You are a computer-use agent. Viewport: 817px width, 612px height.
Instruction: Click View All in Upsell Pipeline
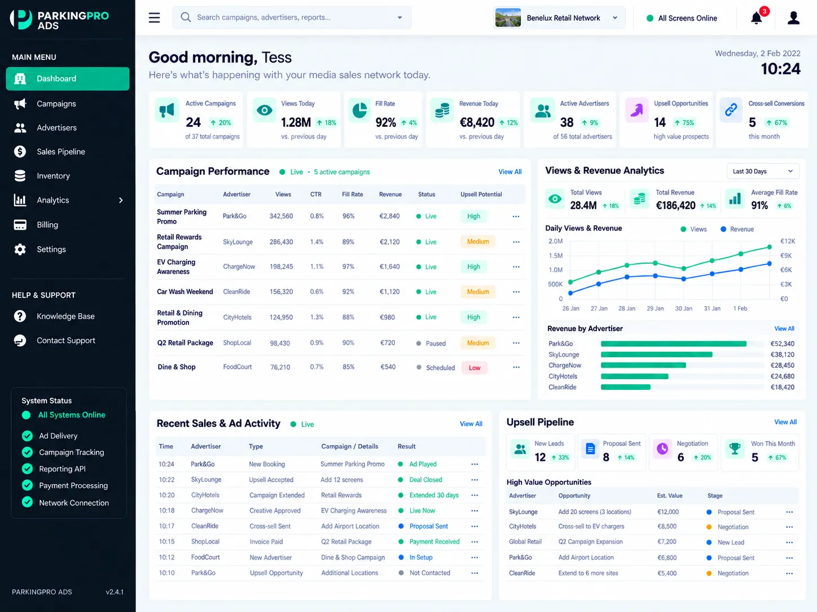[x=785, y=422]
